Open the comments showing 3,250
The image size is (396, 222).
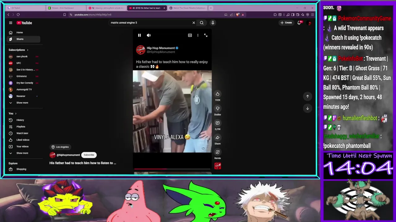pyautogui.click(x=217, y=123)
